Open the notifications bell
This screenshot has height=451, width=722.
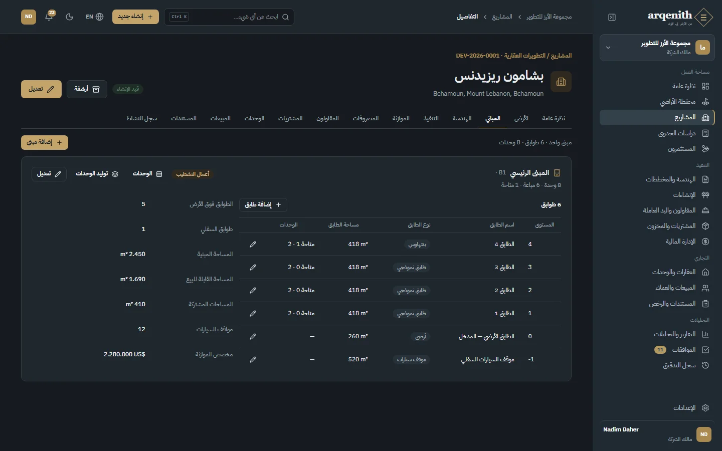pos(49,17)
